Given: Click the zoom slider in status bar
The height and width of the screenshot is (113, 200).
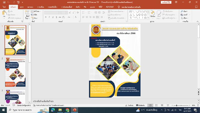Looking at the screenshot, I should click(x=177, y=105).
